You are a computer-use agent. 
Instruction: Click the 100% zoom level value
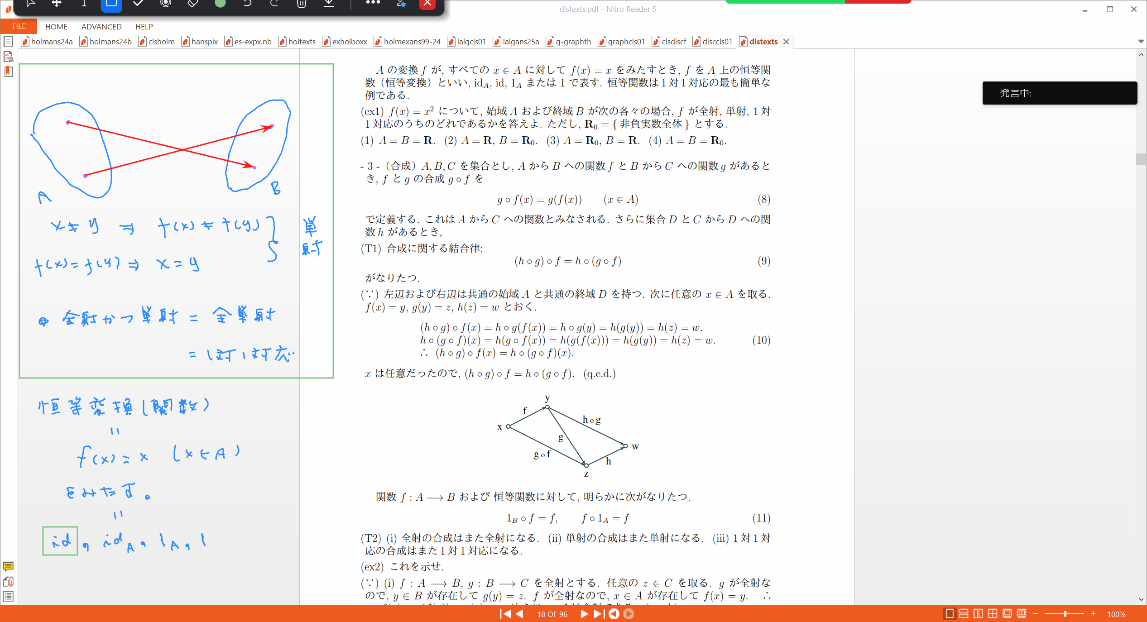(x=1116, y=614)
